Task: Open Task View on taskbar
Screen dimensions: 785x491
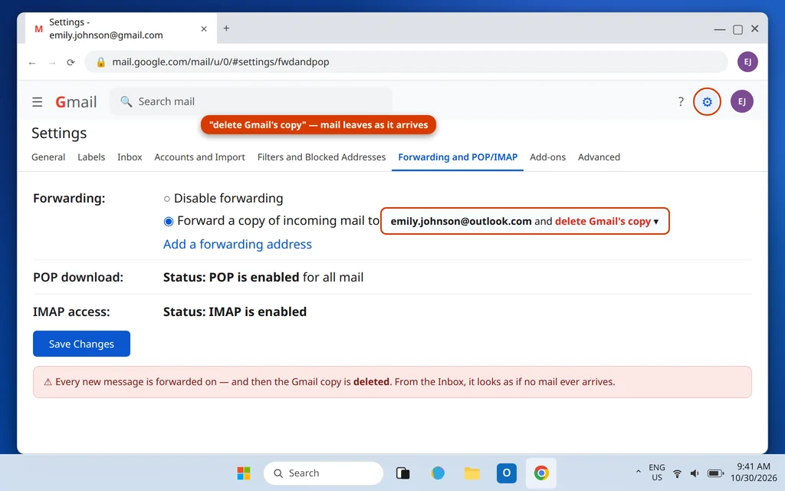Action: 403,473
